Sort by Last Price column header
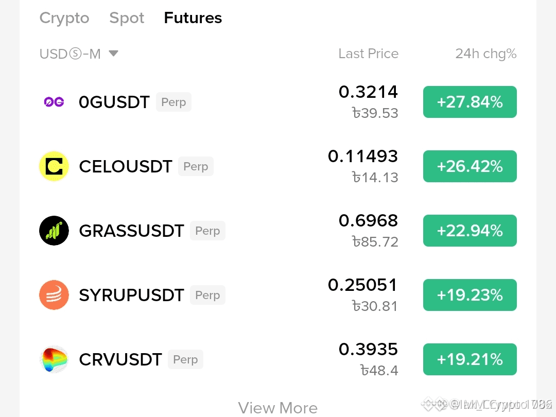Image resolution: width=556 pixels, height=417 pixels. click(x=369, y=54)
